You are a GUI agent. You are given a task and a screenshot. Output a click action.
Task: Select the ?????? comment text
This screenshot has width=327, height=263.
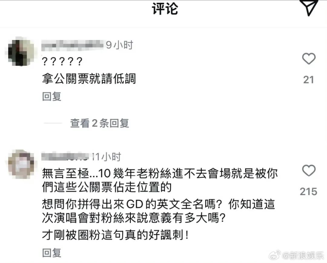(62, 62)
